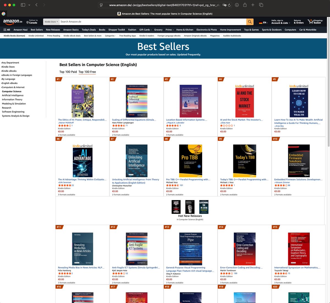The height and width of the screenshot is (303, 330).
Task: Click author Rainer Mühlhoff link
Action: 66,123
